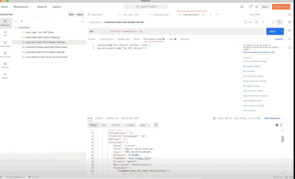
Task: Open the settings gear icon in header
Action: 257,7
